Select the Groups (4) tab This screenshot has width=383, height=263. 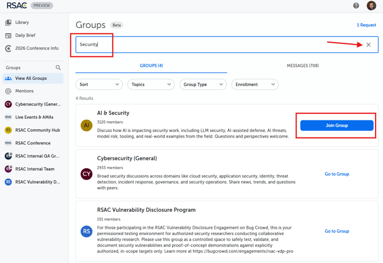coord(151,66)
